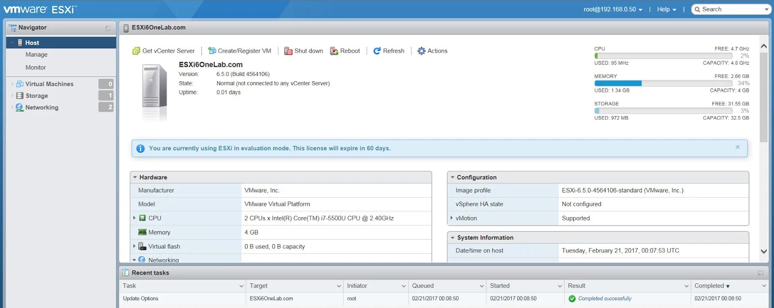Sort by Completed column header
The width and height of the screenshot is (774, 308).
pos(709,286)
